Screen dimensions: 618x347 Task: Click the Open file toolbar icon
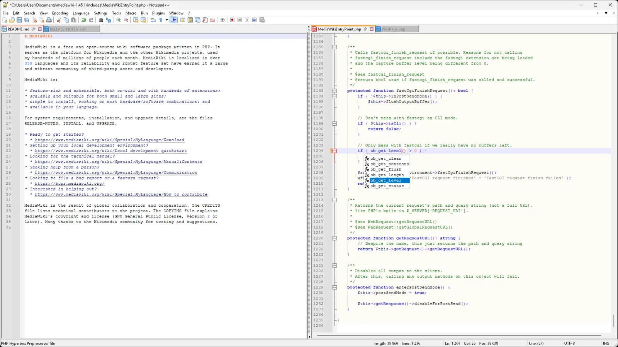pos(12,20)
